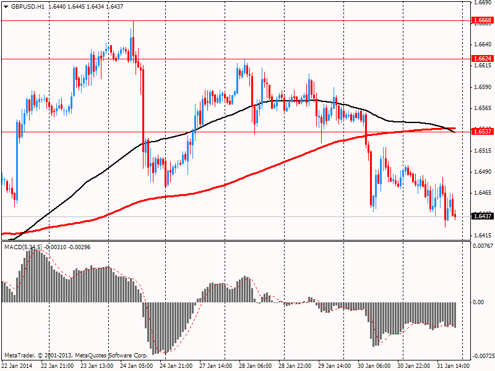Screen dimensions: 495x371
Task: Click the black 1.6437 current price tag
Action: click(483, 216)
